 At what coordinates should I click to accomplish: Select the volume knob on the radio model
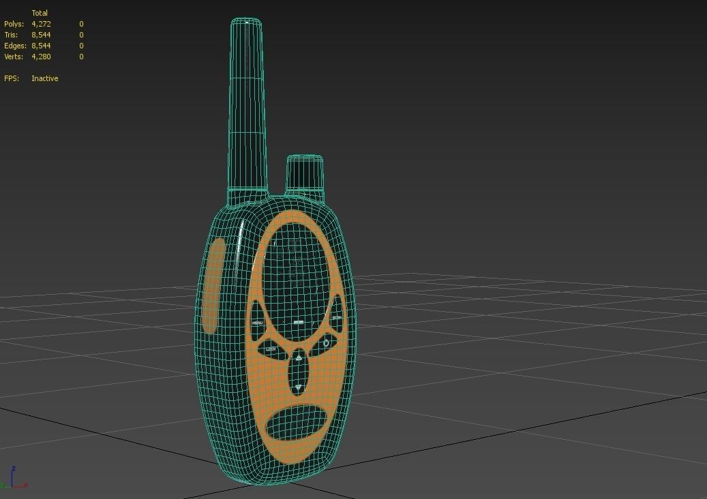point(305,174)
